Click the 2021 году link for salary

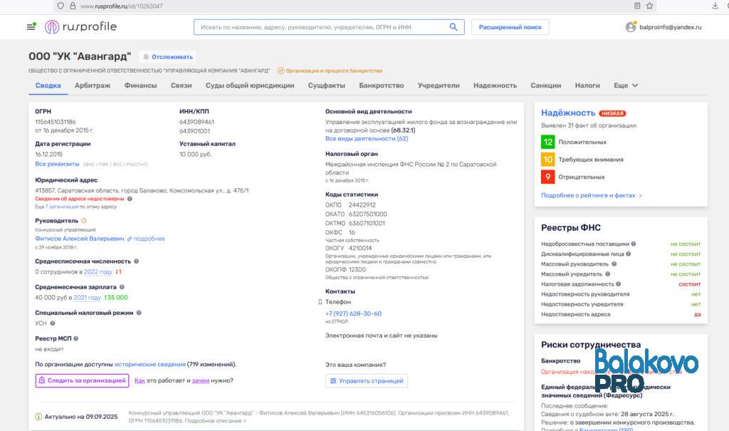[x=87, y=297]
